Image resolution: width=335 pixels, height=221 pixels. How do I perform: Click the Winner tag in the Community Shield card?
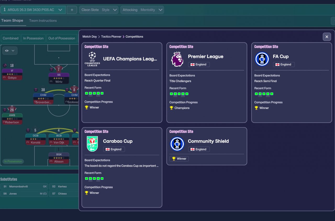tap(179, 159)
